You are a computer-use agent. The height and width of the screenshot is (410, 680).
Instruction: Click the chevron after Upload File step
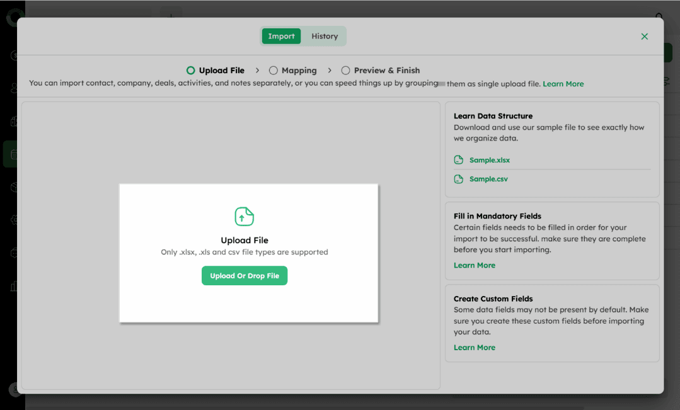(x=258, y=71)
